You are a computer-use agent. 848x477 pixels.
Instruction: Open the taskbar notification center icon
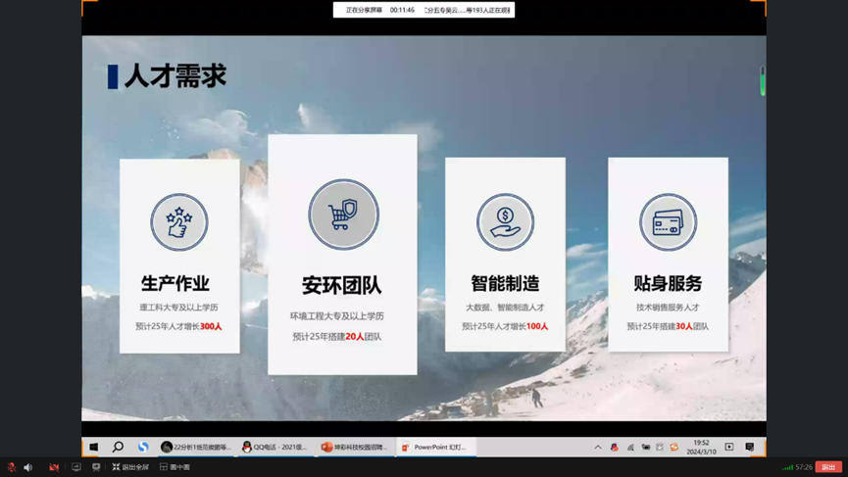[x=750, y=447]
